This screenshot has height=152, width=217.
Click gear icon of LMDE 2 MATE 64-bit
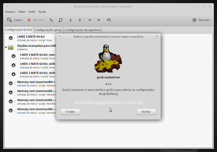coord(11,38)
